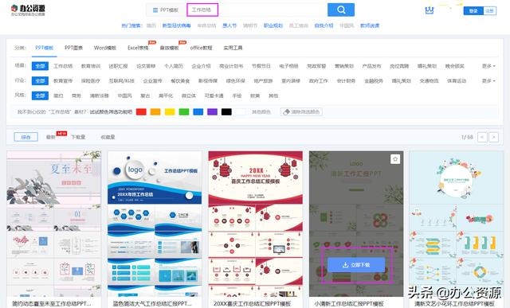Sort results by 收藏量
The height and width of the screenshot is (308, 510).
pos(108,137)
